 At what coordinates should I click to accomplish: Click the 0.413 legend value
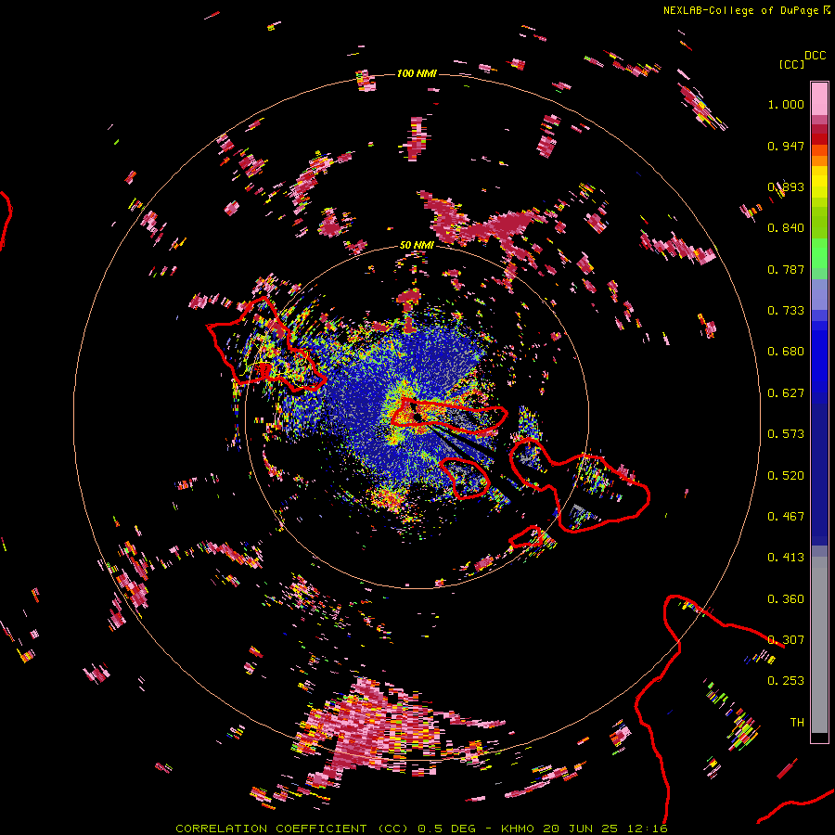point(786,558)
